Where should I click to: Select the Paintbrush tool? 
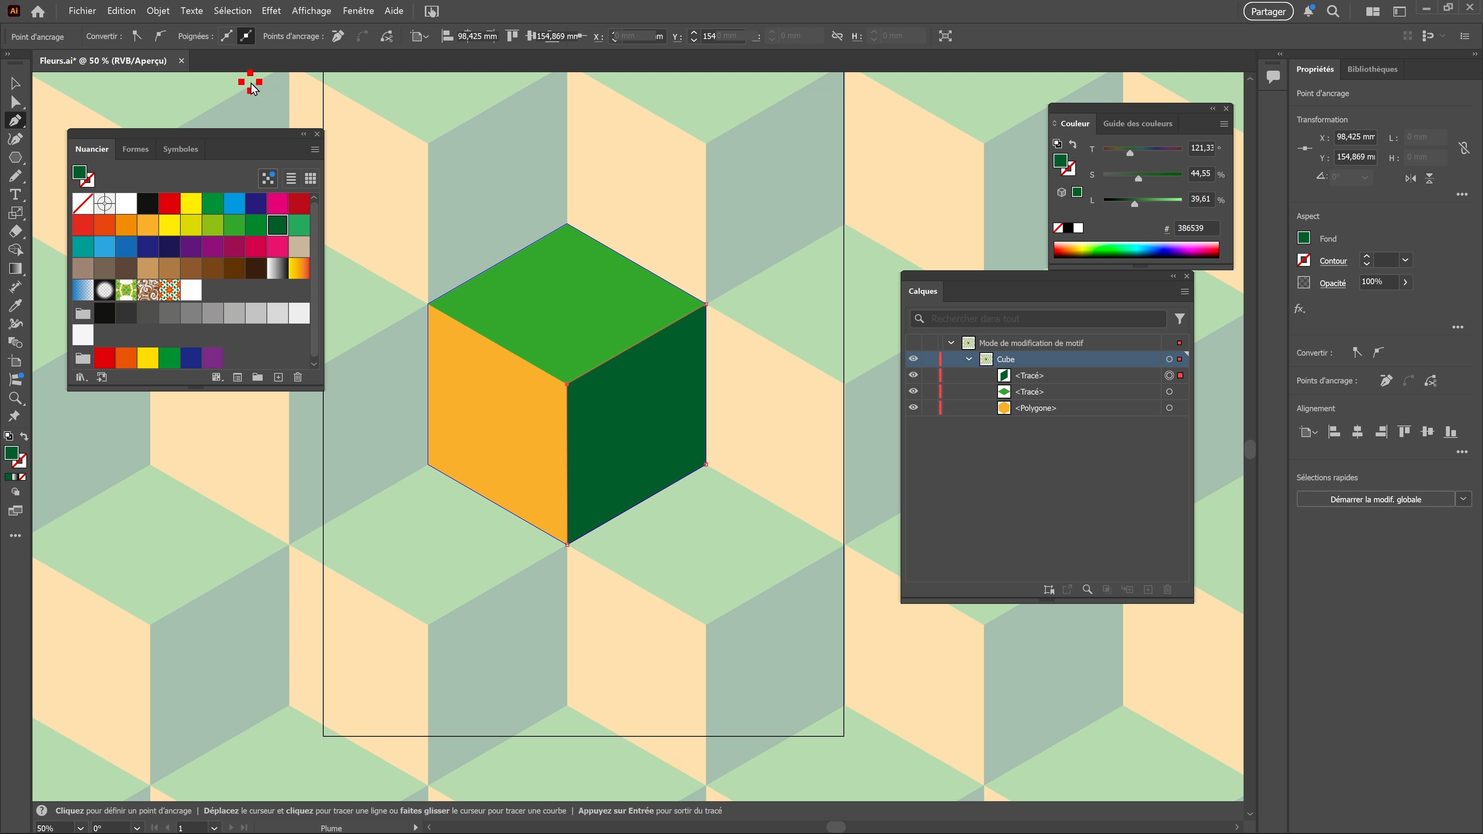pyautogui.click(x=15, y=176)
